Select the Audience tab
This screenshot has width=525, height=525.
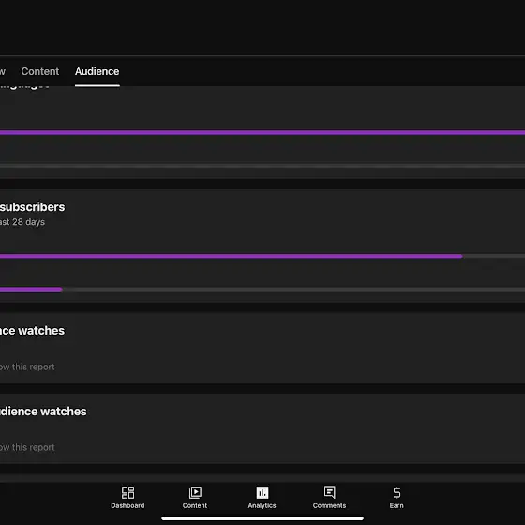point(97,71)
